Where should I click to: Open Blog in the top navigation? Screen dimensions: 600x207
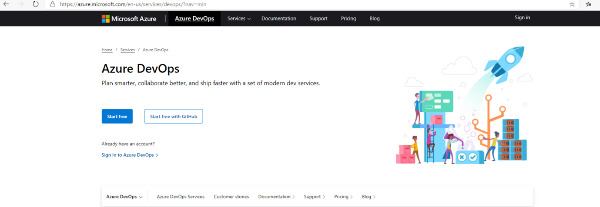click(374, 19)
